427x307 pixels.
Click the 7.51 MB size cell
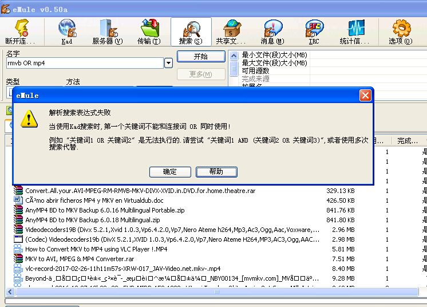(x=343, y=259)
